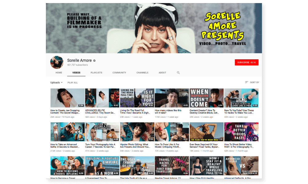Click the verified badge next to Sorelle Amore
308x184 pixels.
[94, 61]
